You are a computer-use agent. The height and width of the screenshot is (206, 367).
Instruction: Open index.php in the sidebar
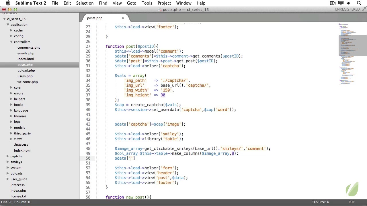18,191
